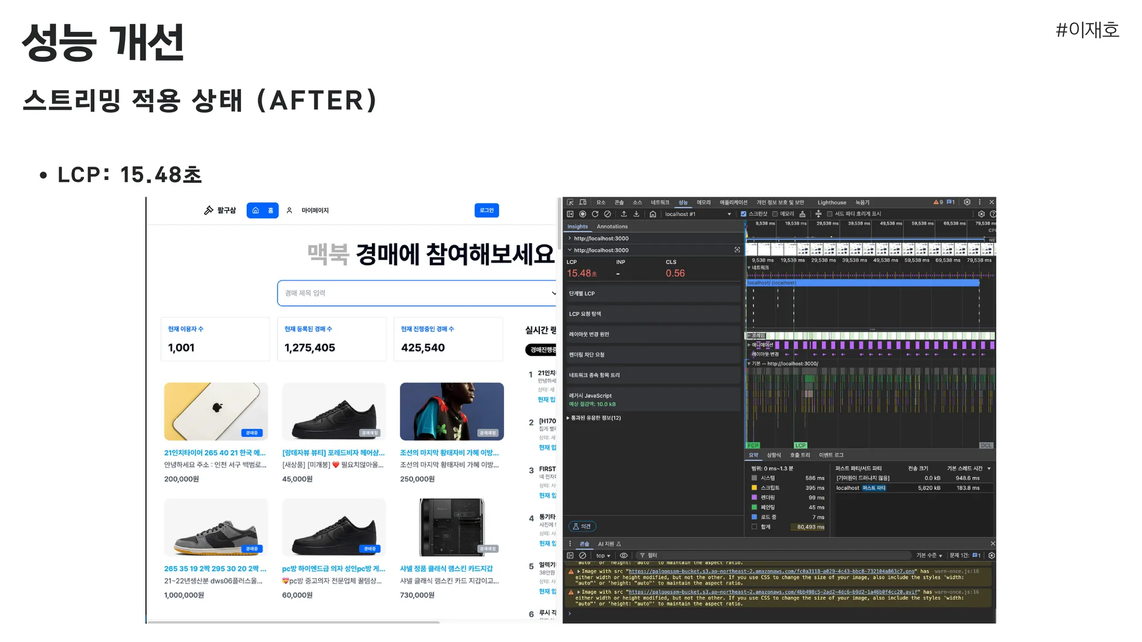
Task: Clear the performance recording
Action: pos(607,214)
